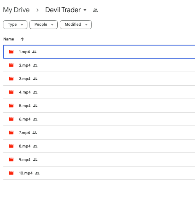195x201 pixels.
Task: Open the Type filter dropdown
Action: point(15,24)
